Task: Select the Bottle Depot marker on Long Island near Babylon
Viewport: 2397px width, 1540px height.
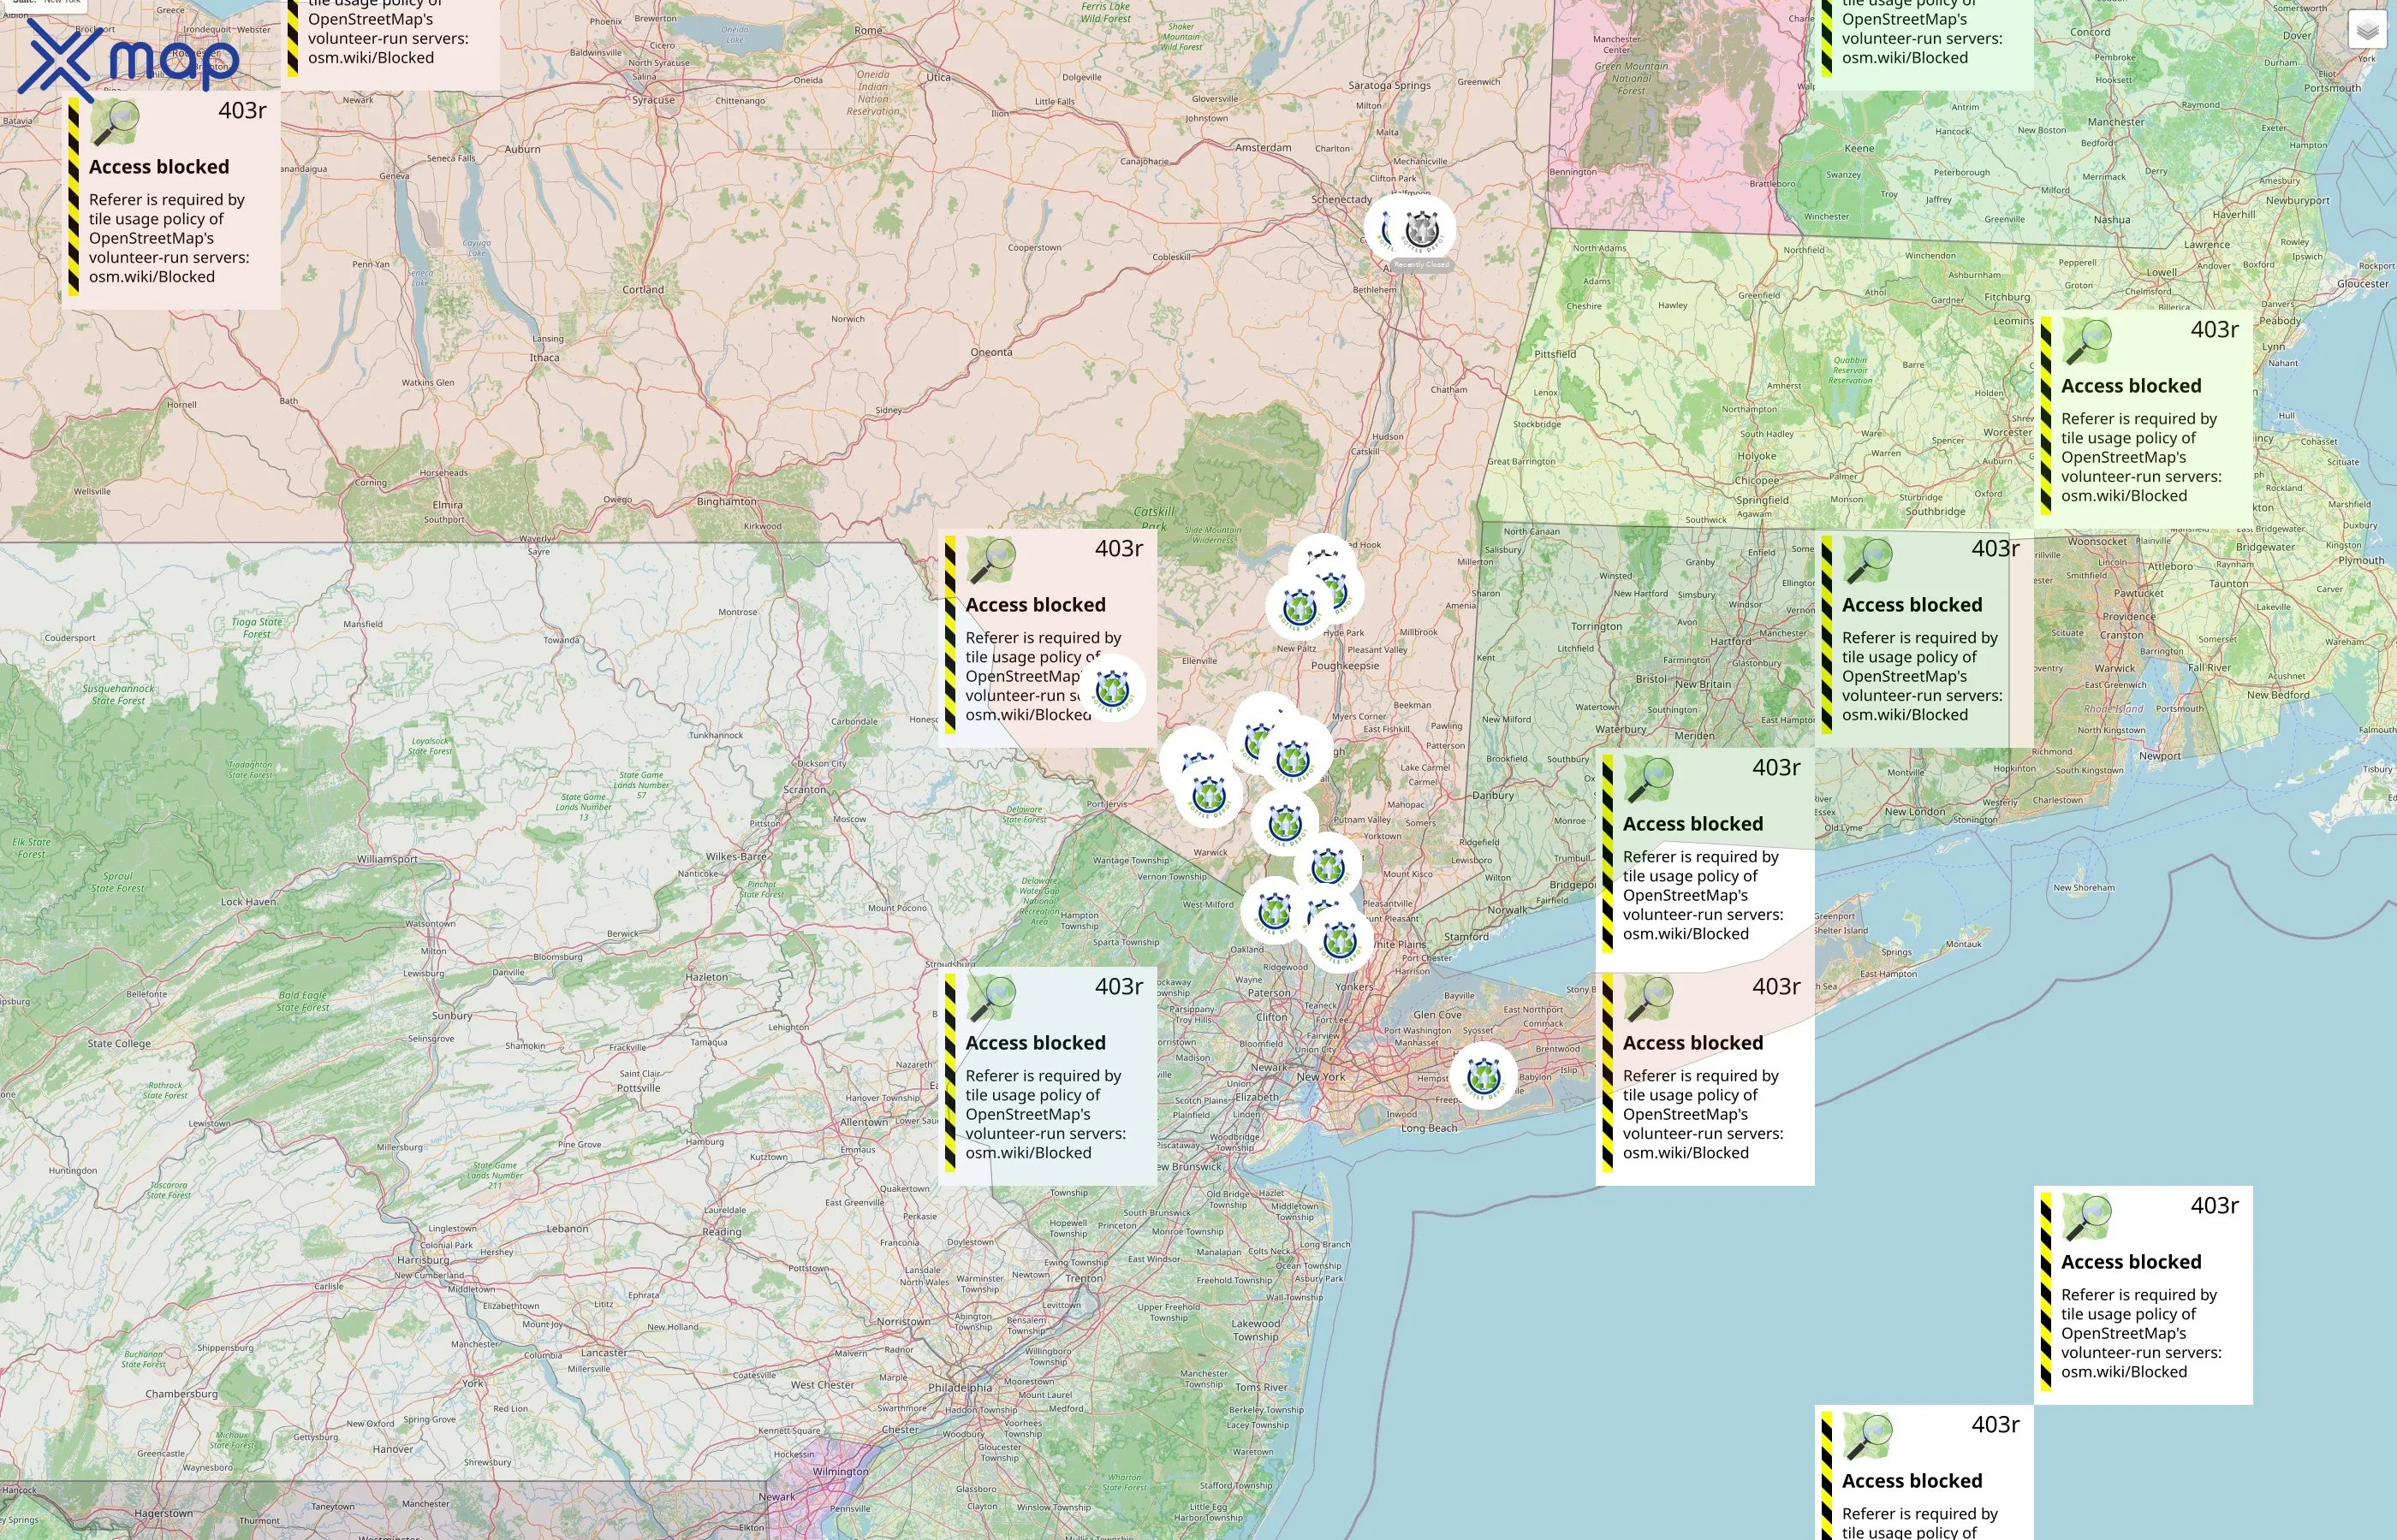Action: pyautogui.click(x=1484, y=1077)
